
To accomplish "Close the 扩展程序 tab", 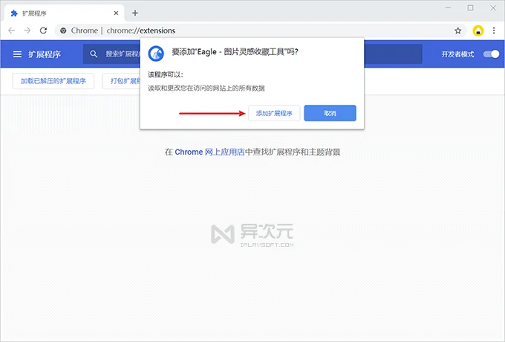I will 116,13.
